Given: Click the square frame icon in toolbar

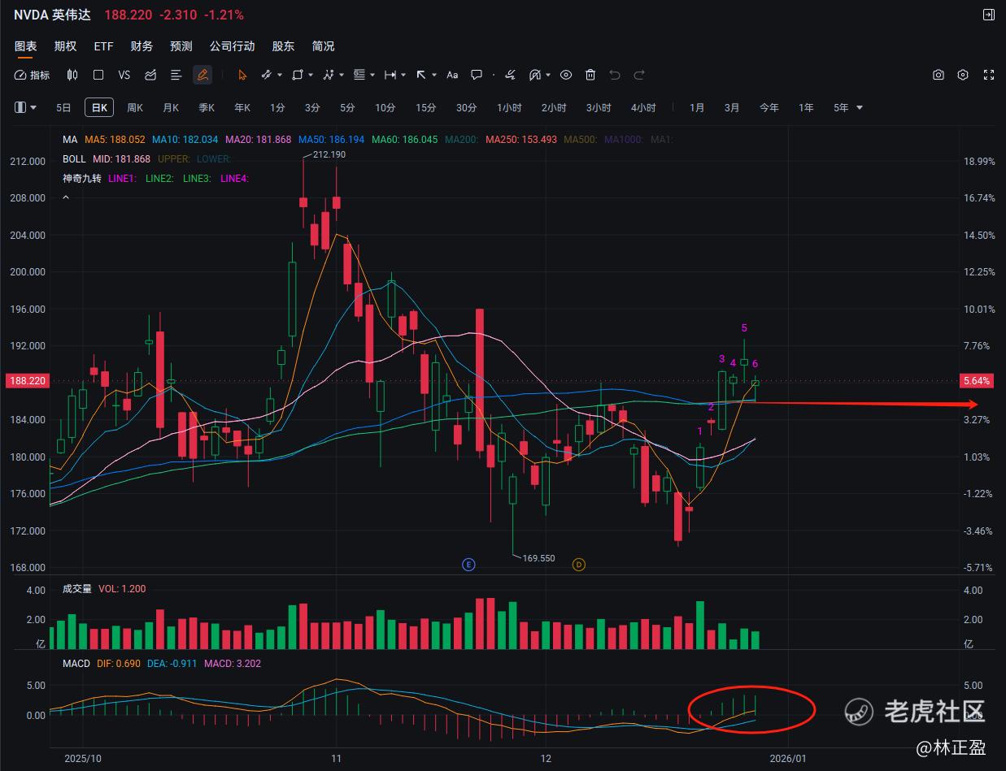Looking at the screenshot, I should [98, 75].
